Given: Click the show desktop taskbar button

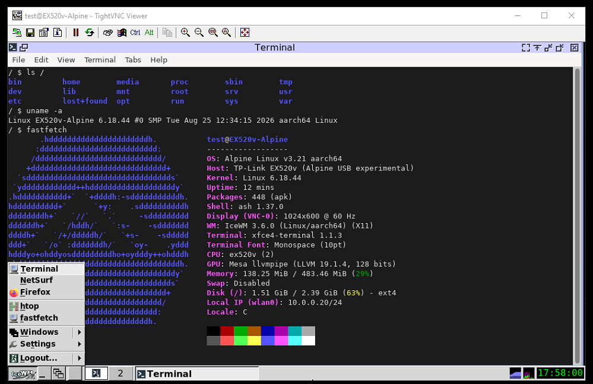Looking at the screenshot, I should [x=43, y=374].
